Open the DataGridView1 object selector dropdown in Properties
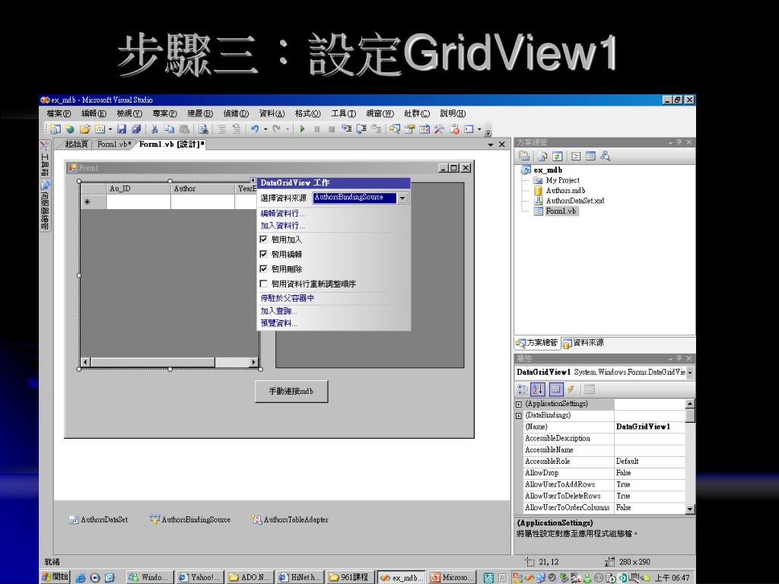Screen dimensions: 779x584 click(689, 373)
